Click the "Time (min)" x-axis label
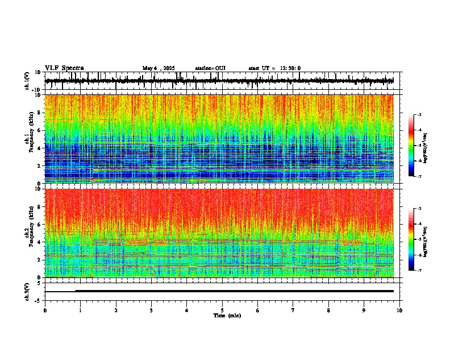Image resolution: width=450 pixels, height=348 pixels. [x=227, y=316]
